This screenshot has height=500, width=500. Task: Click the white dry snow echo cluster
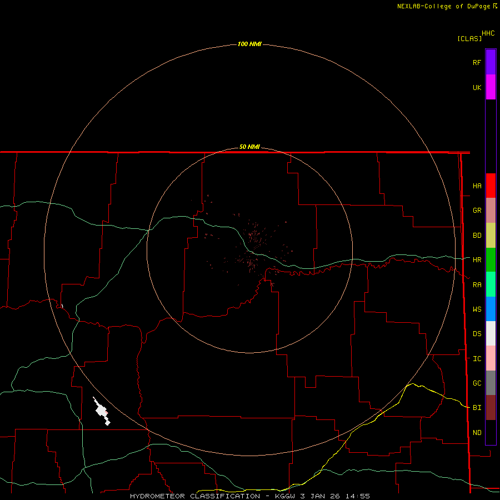pyautogui.click(x=102, y=411)
